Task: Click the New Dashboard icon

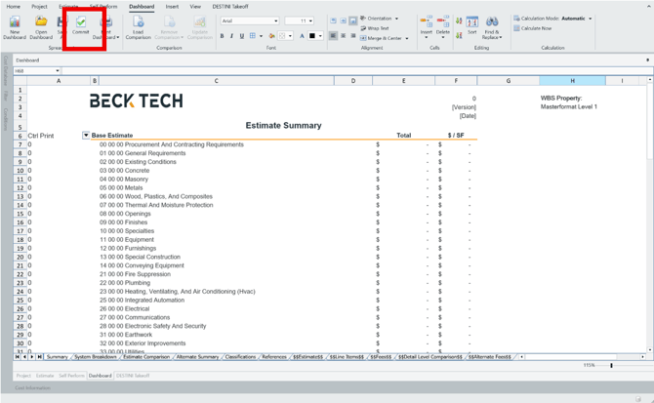Action: pyautogui.click(x=15, y=21)
